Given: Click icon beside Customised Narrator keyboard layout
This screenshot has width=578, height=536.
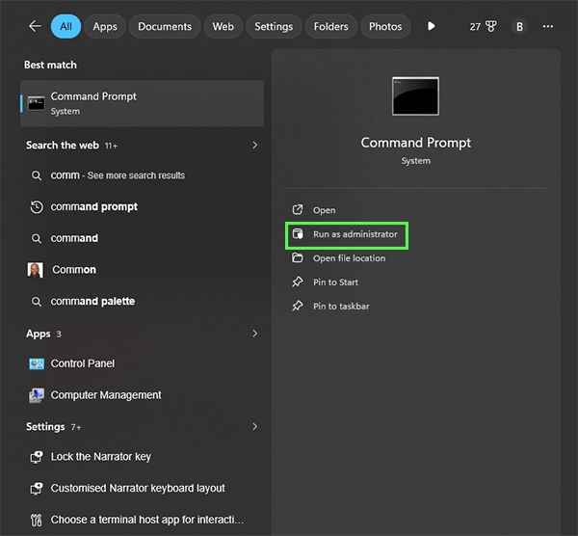Looking at the screenshot, I should click(37, 489).
